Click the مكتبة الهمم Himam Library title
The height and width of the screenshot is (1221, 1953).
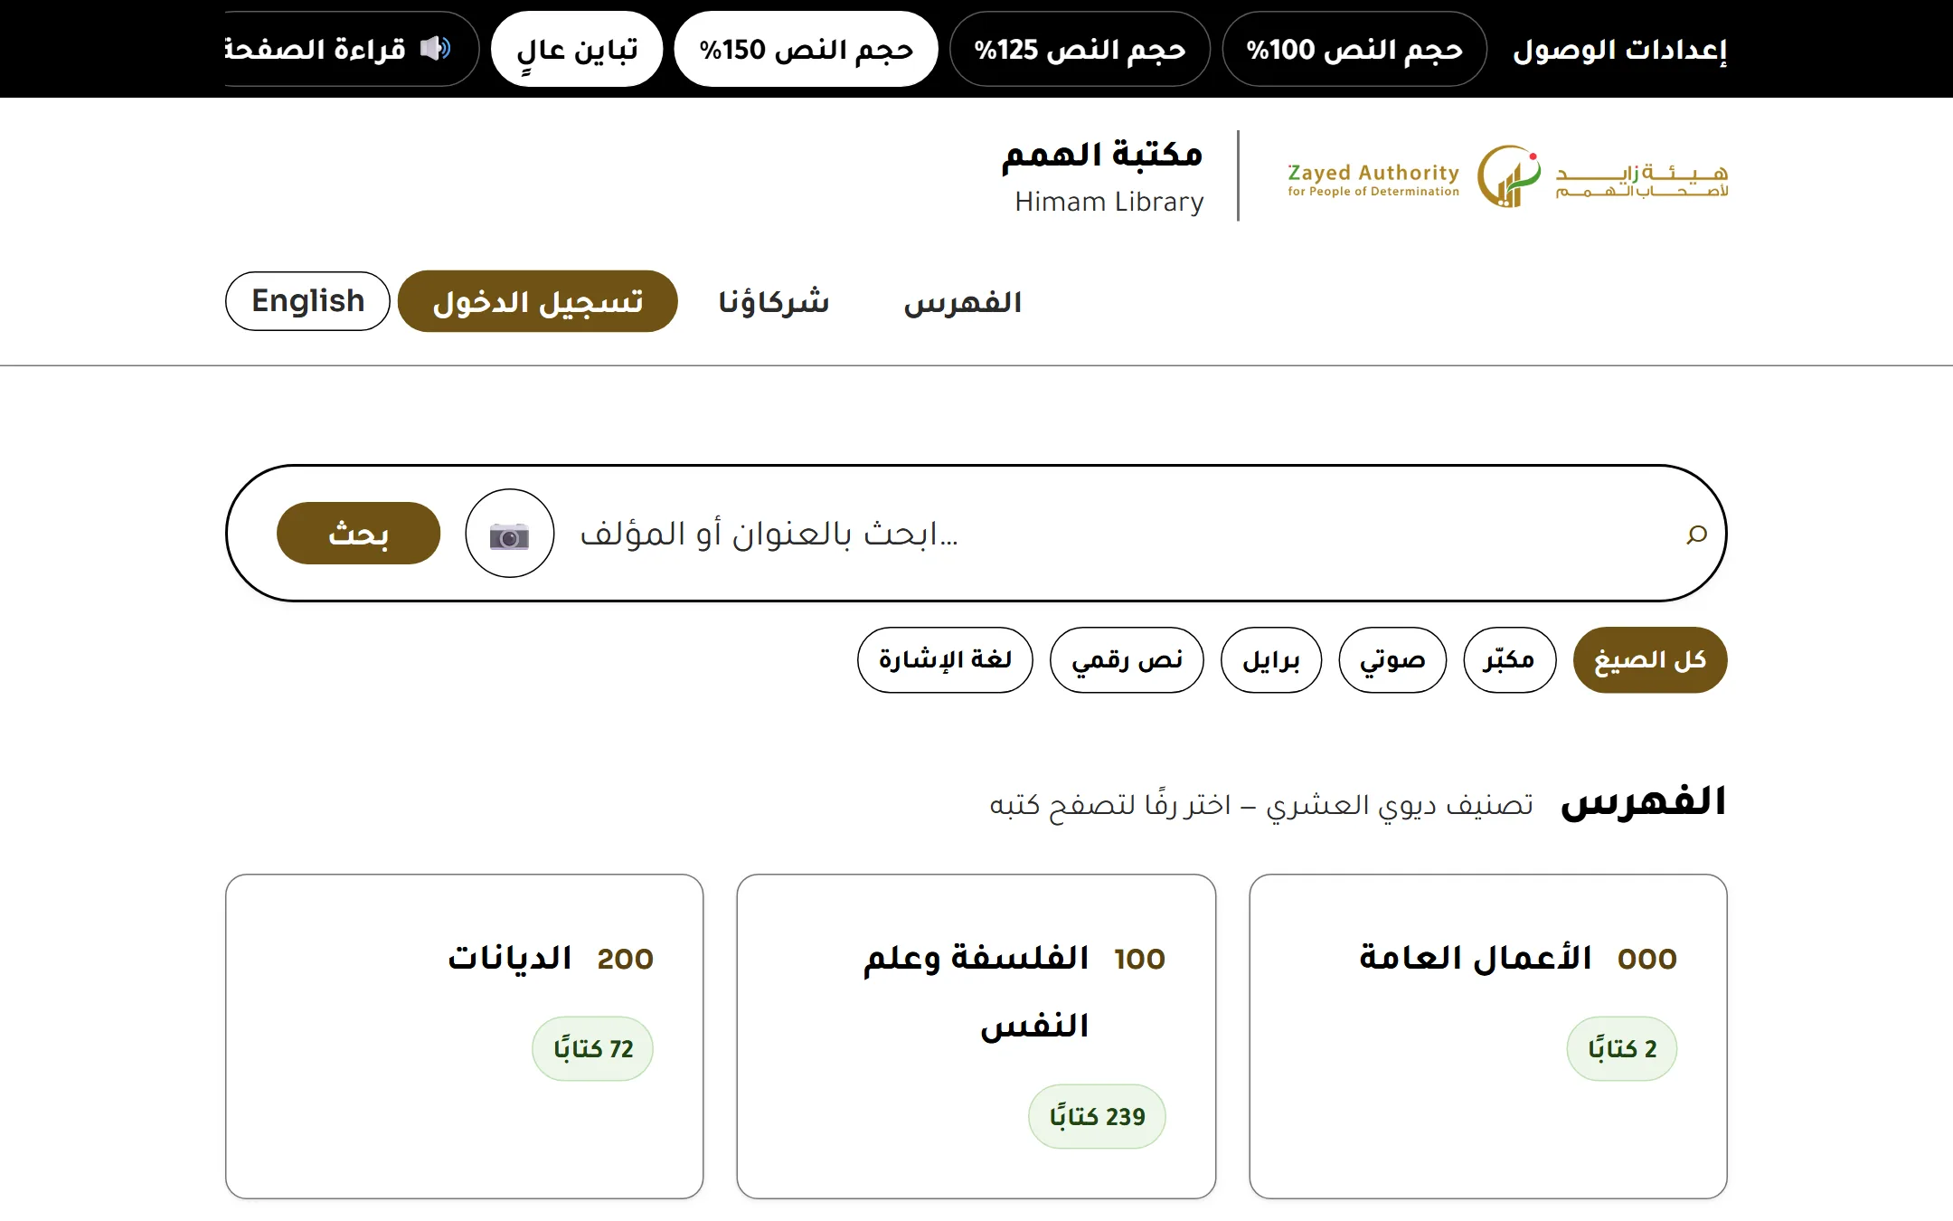pos(1103,175)
